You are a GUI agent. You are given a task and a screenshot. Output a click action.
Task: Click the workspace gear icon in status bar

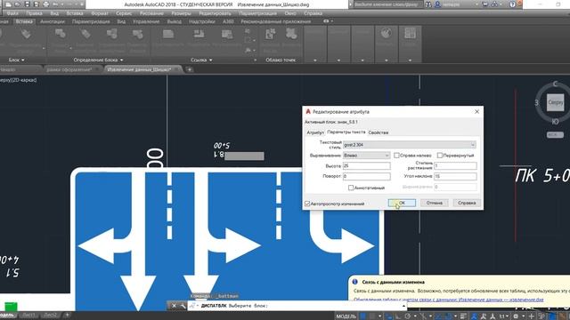pos(516,316)
